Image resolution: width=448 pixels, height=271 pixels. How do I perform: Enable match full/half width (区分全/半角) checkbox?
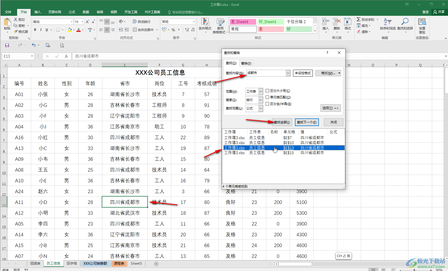267,104
